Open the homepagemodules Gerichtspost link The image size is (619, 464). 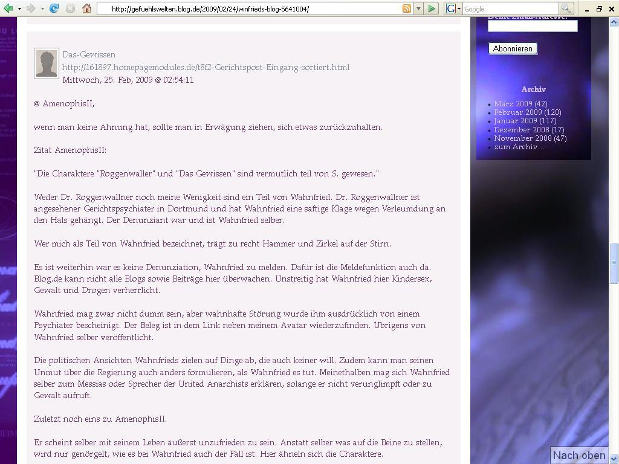click(206, 67)
